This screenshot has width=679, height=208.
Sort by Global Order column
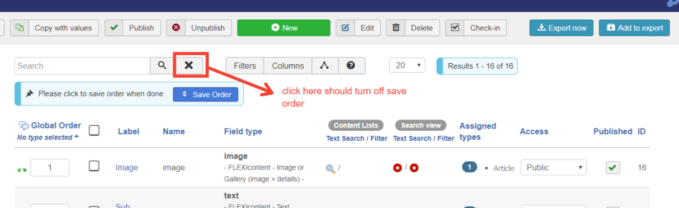(x=56, y=126)
